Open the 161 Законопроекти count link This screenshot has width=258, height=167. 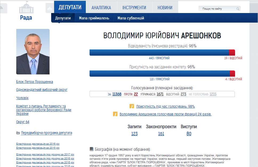point(161,134)
